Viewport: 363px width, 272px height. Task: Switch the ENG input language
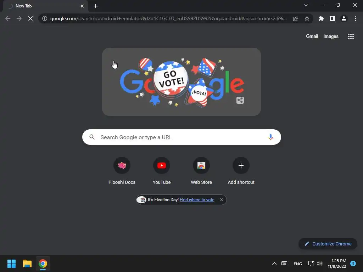click(x=297, y=263)
